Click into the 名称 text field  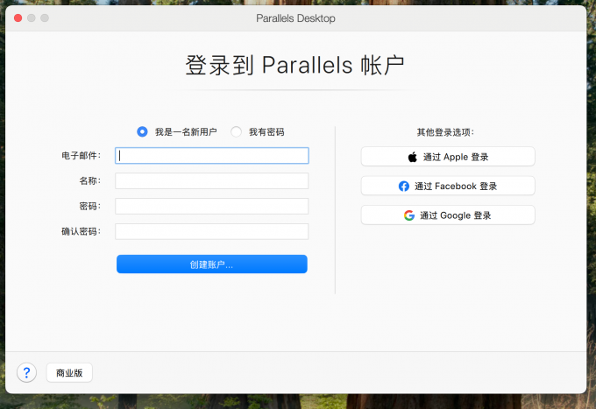coord(212,180)
